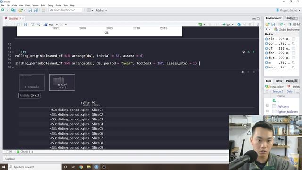Expand the Run options dropdown
This screenshot has height=170, width=302.
[233, 25]
